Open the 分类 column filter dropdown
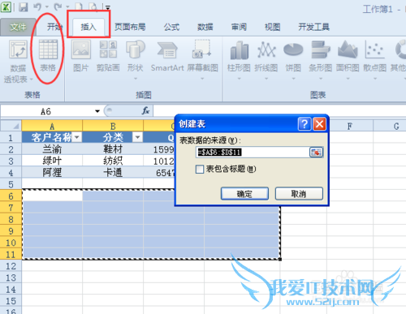This screenshot has width=406, height=314. [x=137, y=137]
